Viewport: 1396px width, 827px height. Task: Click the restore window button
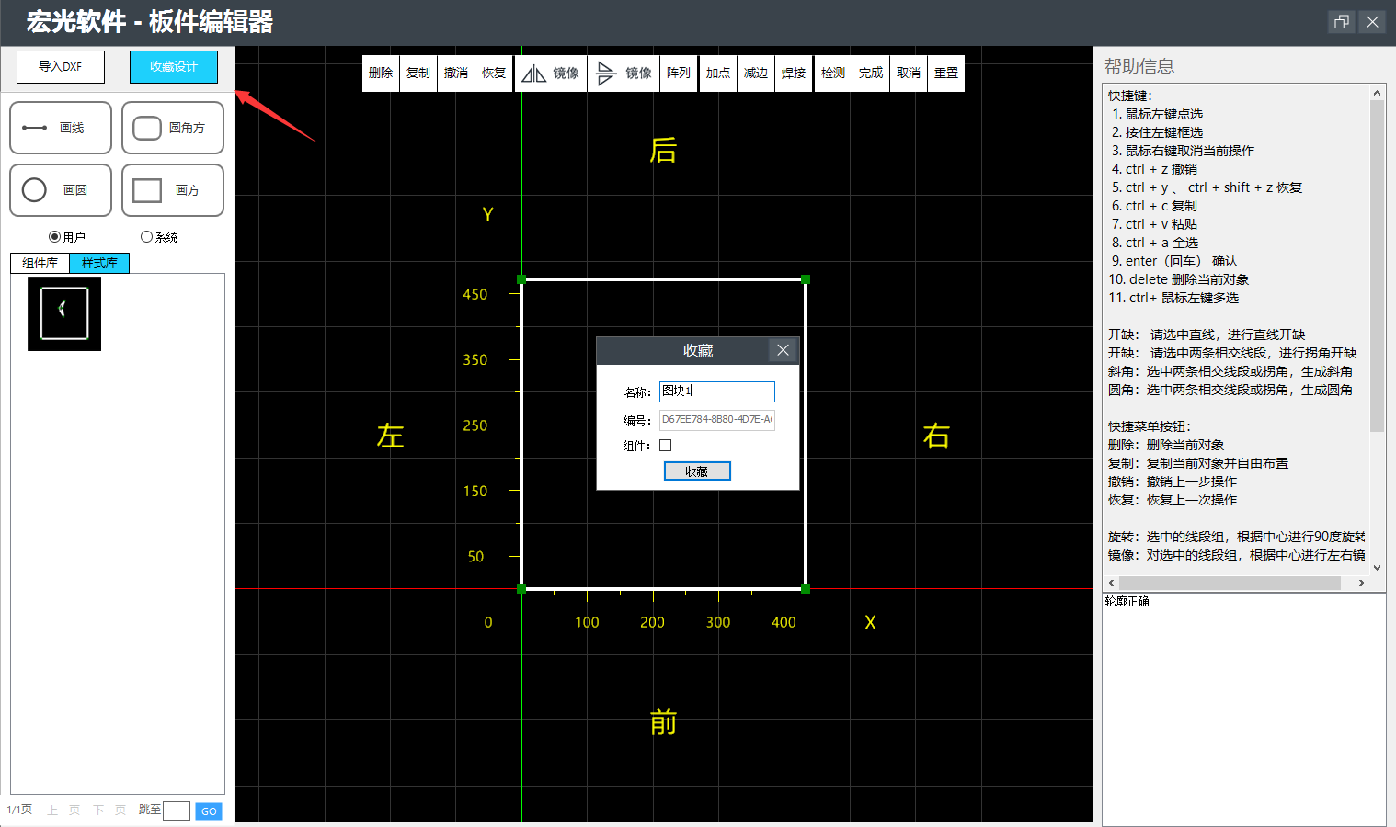point(1342,22)
